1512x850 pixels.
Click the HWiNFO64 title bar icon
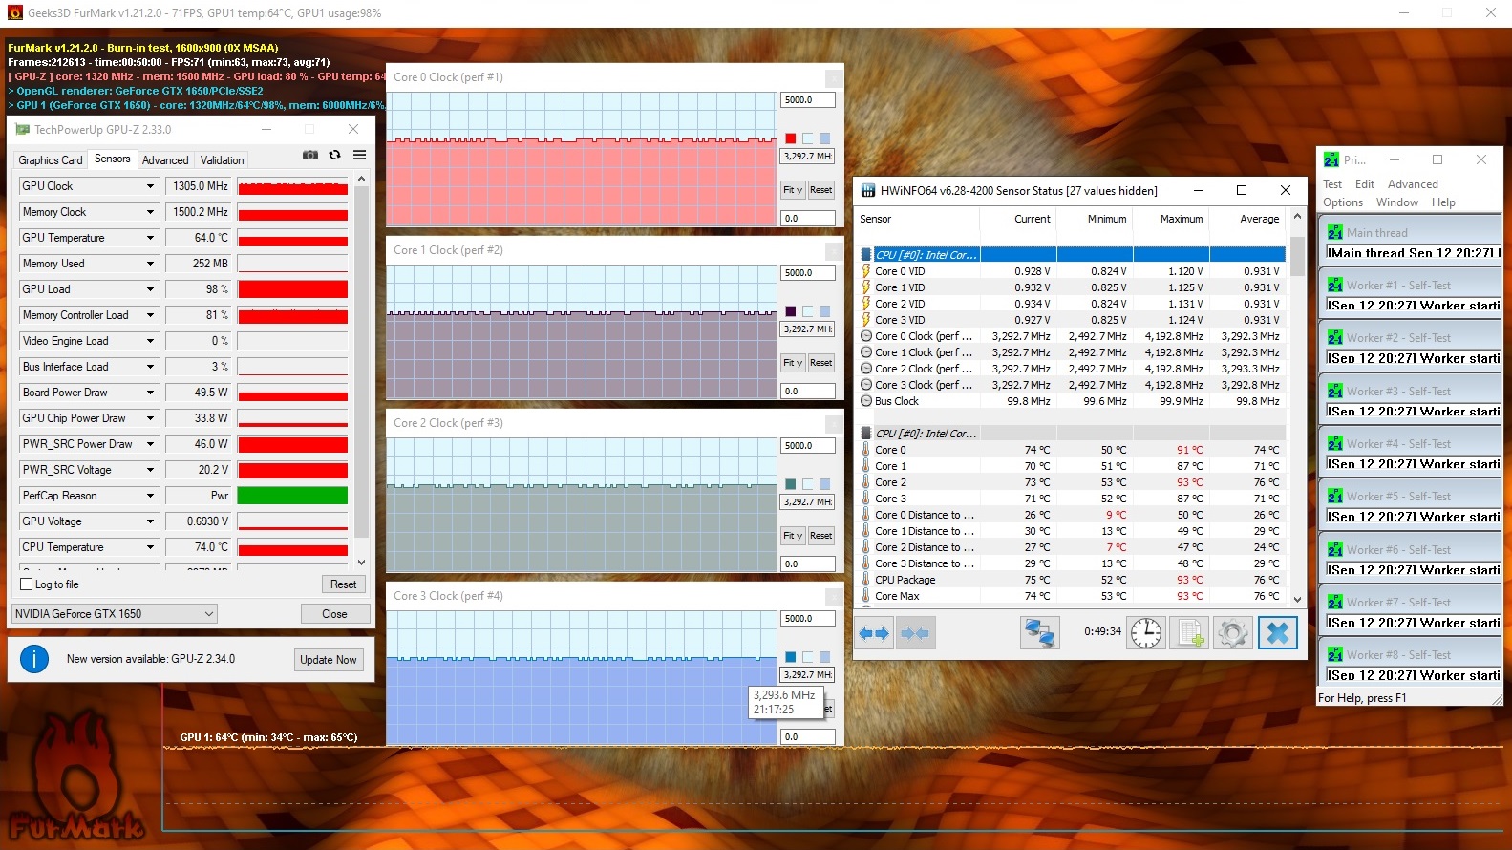click(x=868, y=190)
